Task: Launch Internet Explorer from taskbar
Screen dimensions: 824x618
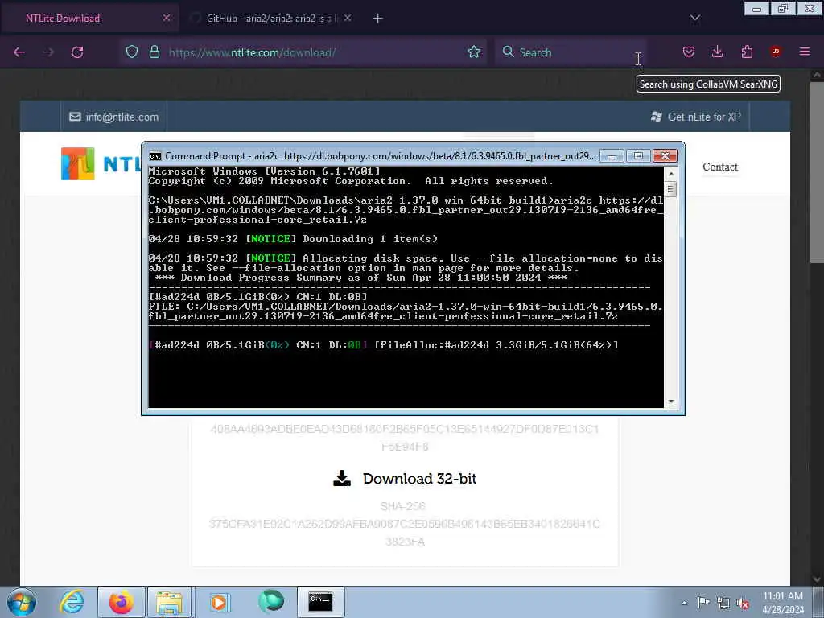Action: click(x=72, y=602)
